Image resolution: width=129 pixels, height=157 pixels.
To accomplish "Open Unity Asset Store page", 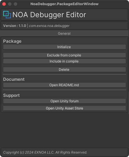I will coord(64,108).
